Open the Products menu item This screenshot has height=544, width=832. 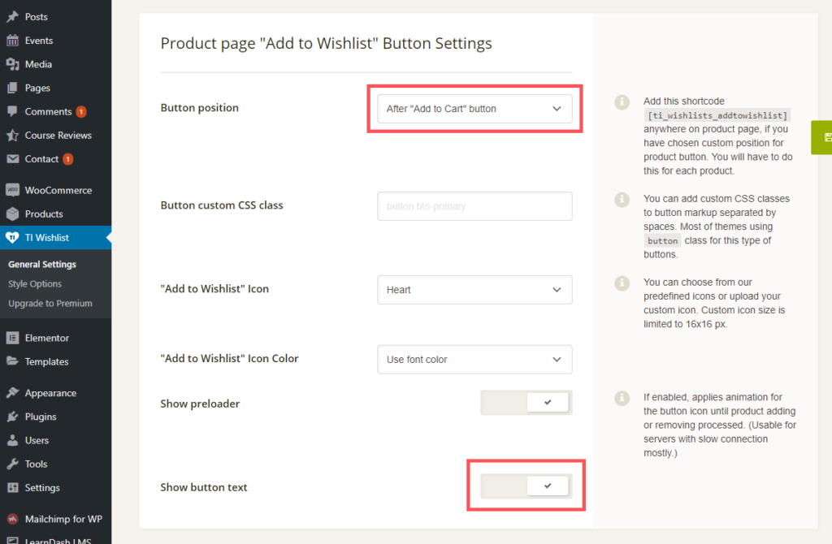(x=44, y=214)
